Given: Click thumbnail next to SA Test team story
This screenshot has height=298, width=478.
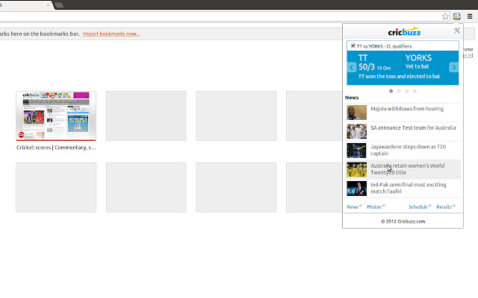Looking at the screenshot, I should point(357,132).
